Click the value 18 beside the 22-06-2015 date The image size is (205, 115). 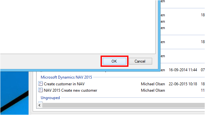[x=203, y=84]
